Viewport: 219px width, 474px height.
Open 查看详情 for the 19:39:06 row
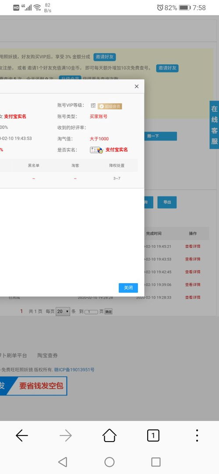coord(193,284)
